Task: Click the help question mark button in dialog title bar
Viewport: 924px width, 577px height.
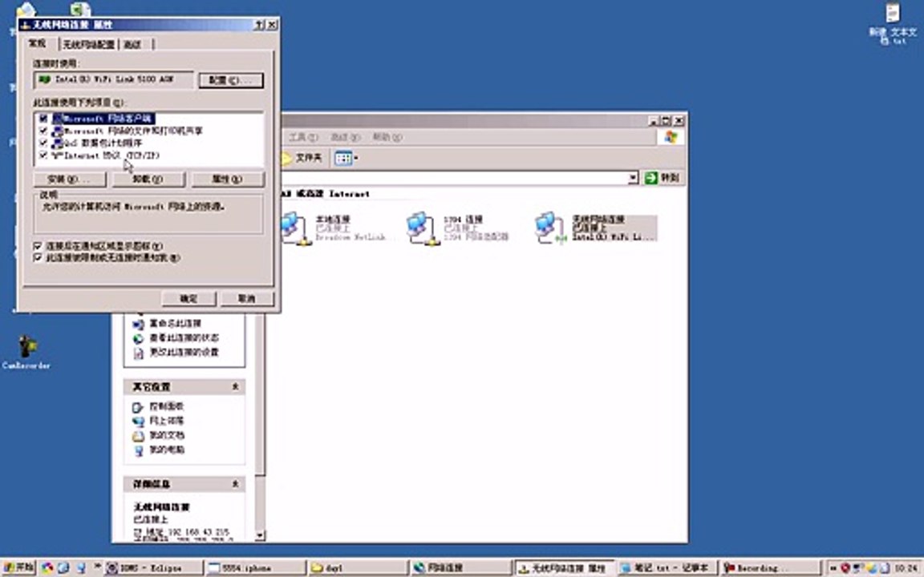Action: tap(260, 25)
